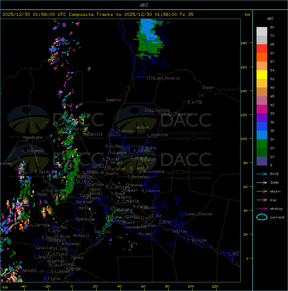Click the white 30HM arrow in the legend
Screen dimensions: 288x291
coord(262,182)
